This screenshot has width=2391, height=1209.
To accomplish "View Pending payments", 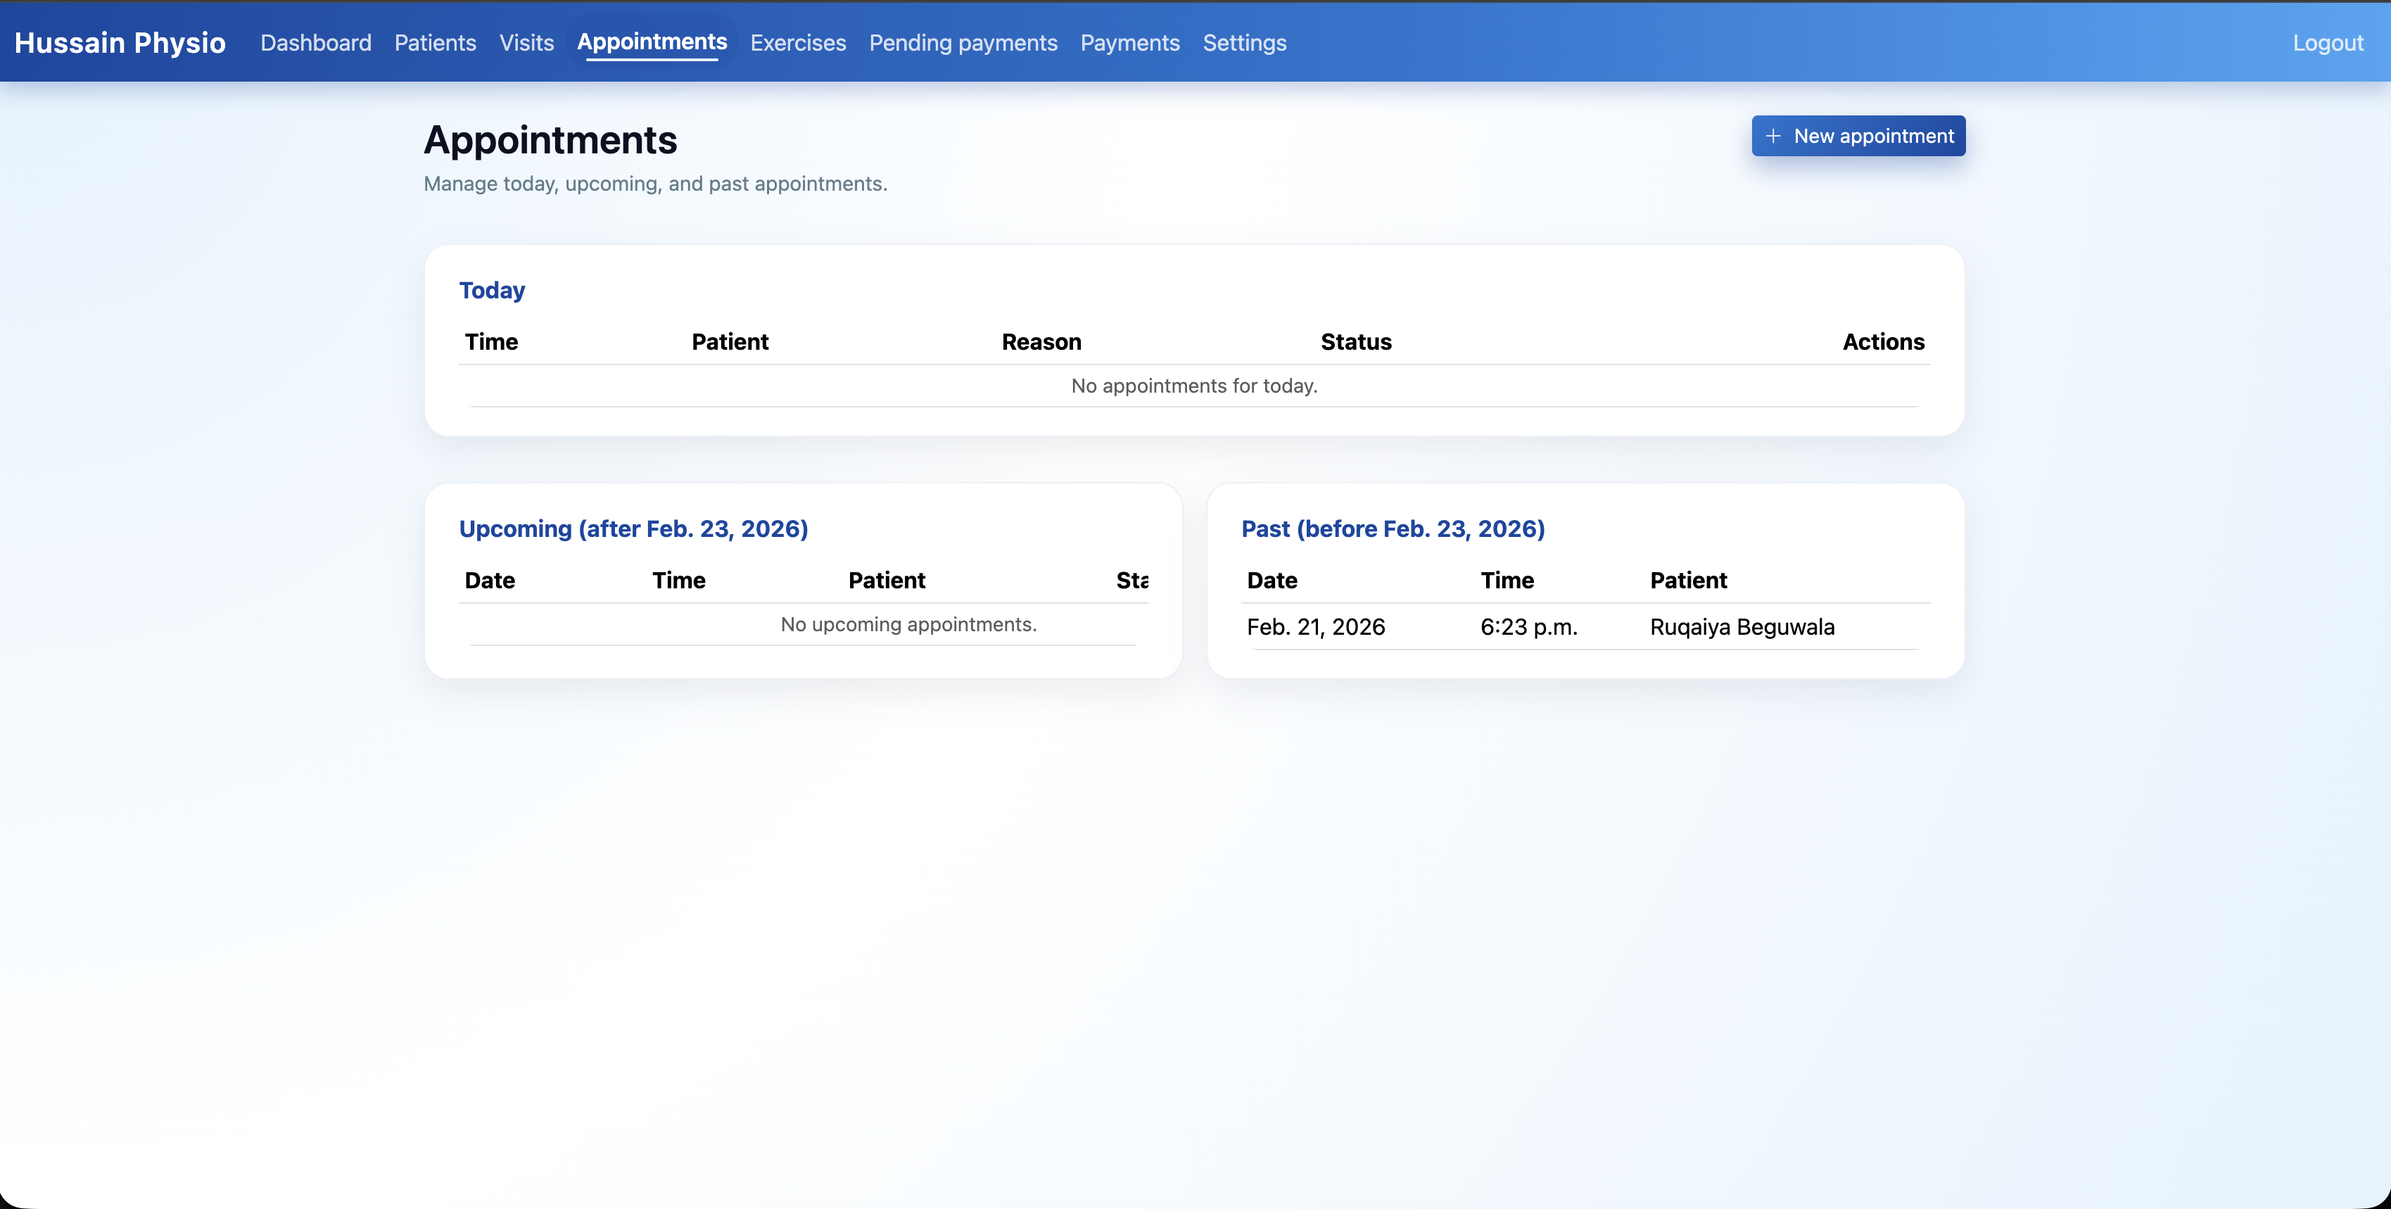I will tap(963, 43).
